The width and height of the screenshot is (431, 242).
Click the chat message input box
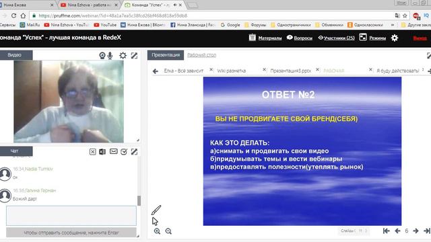pyautogui.click(x=71, y=216)
